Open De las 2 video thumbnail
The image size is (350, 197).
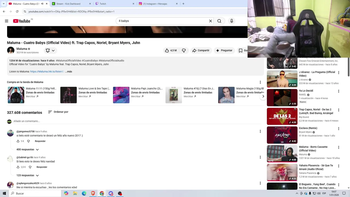tap(282, 116)
